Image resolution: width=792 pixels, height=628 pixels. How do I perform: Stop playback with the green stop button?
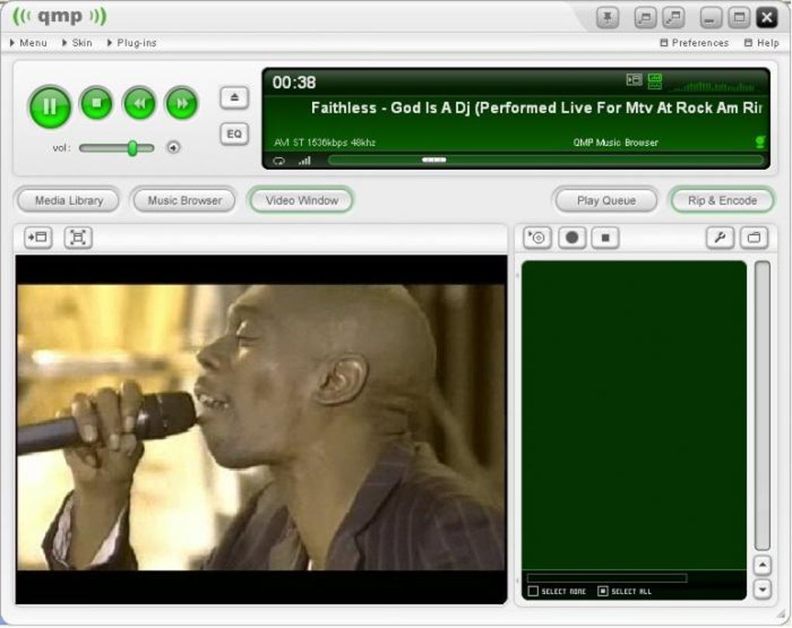[96, 103]
